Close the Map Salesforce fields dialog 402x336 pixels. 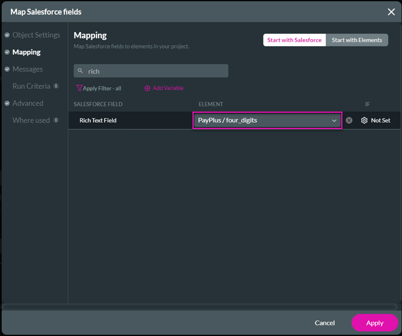tap(391, 12)
